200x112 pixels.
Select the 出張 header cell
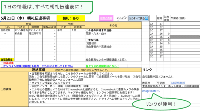click(x=28, y=24)
